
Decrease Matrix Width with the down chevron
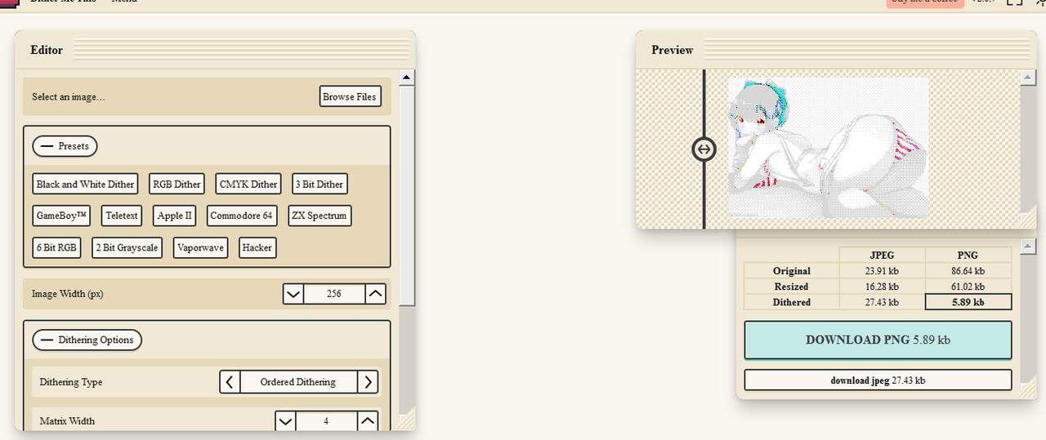pos(285,421)
